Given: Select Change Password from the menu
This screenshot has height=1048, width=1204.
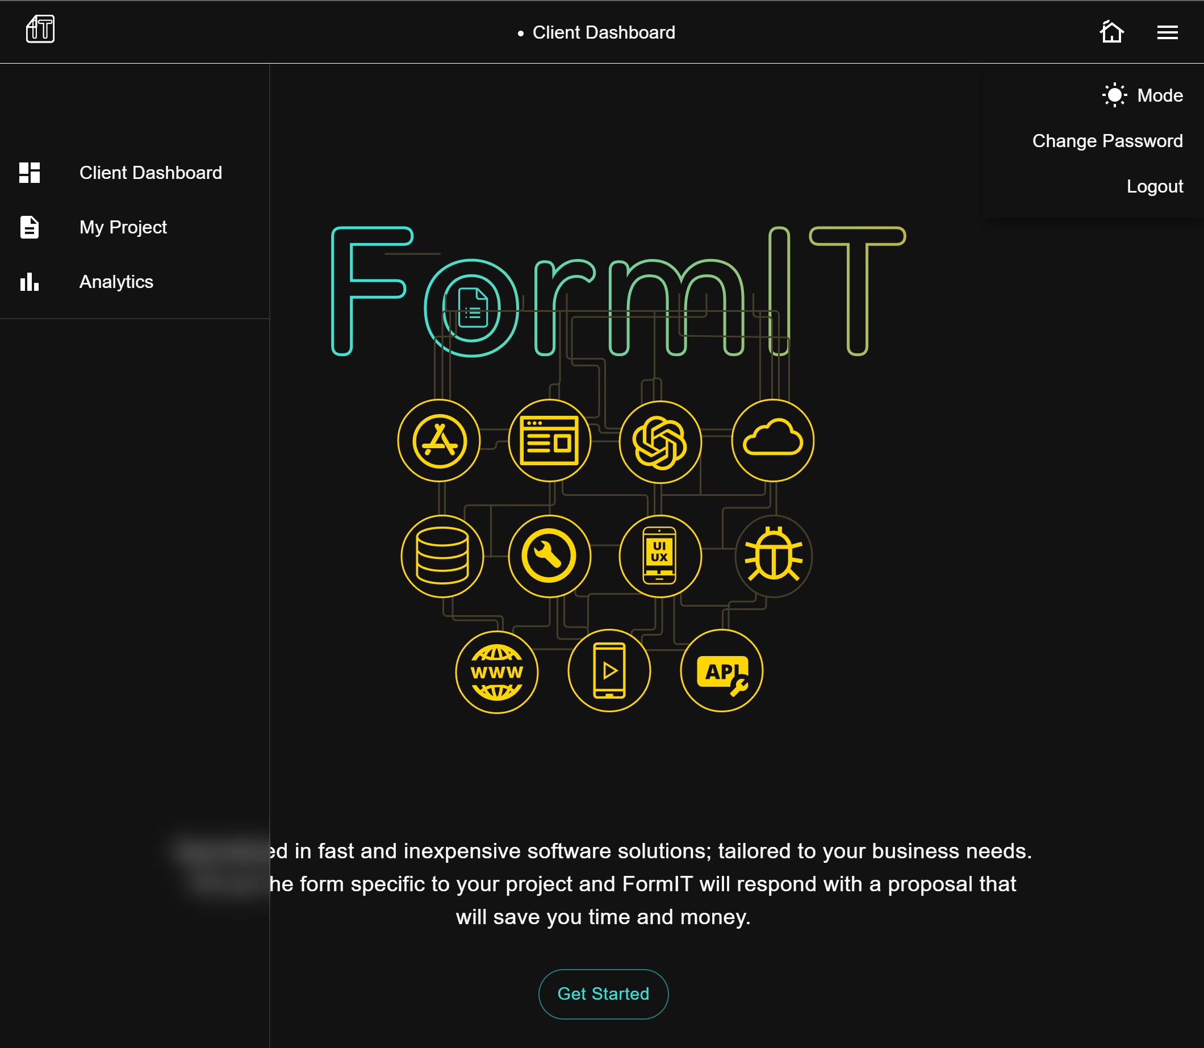Looking at the screenshot, I should pos(1107,141).
